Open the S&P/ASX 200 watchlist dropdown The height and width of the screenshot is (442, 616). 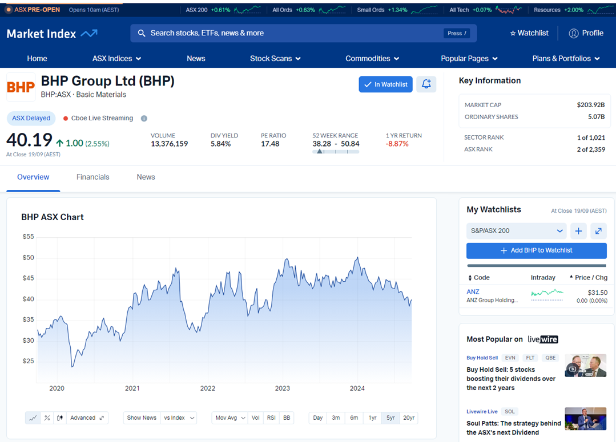pyautogui.click(x=516, y=231)
